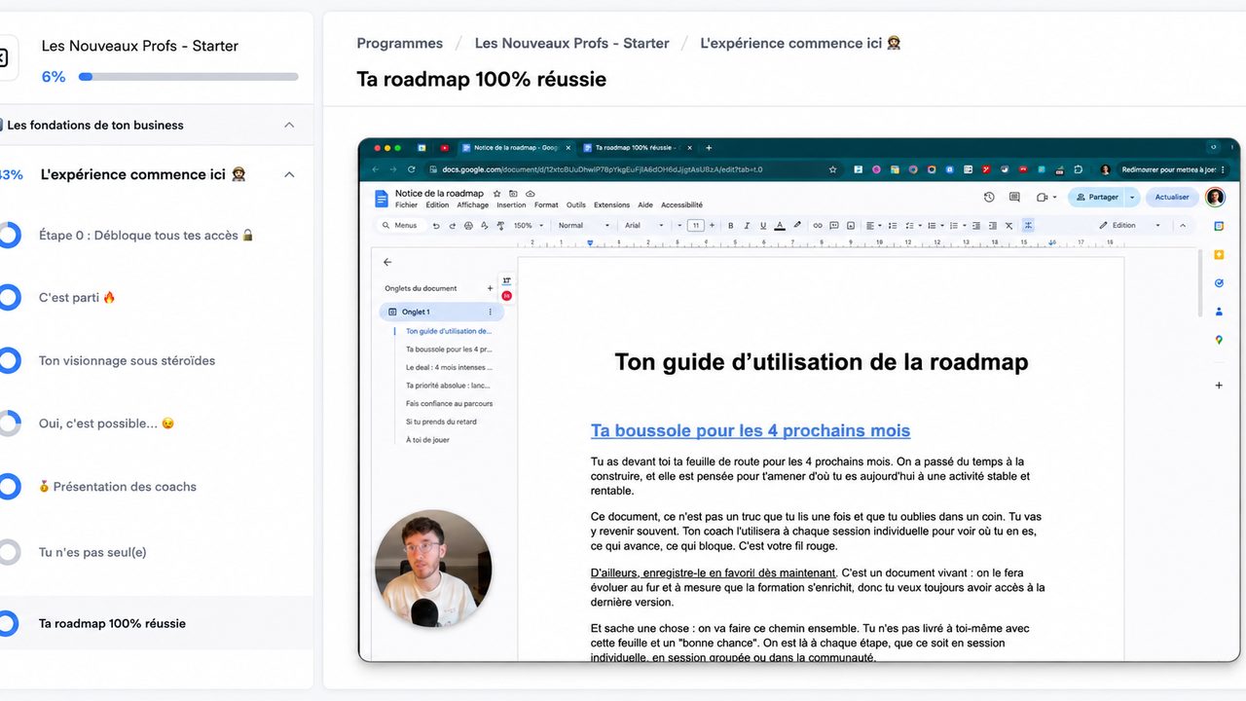Open the Fichier menu in Google Docs
The height and width of the screenshot is (701, 1246).
[406, 205]
